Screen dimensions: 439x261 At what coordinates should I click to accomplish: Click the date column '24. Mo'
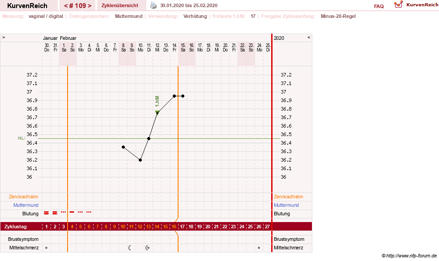(260, 47)
